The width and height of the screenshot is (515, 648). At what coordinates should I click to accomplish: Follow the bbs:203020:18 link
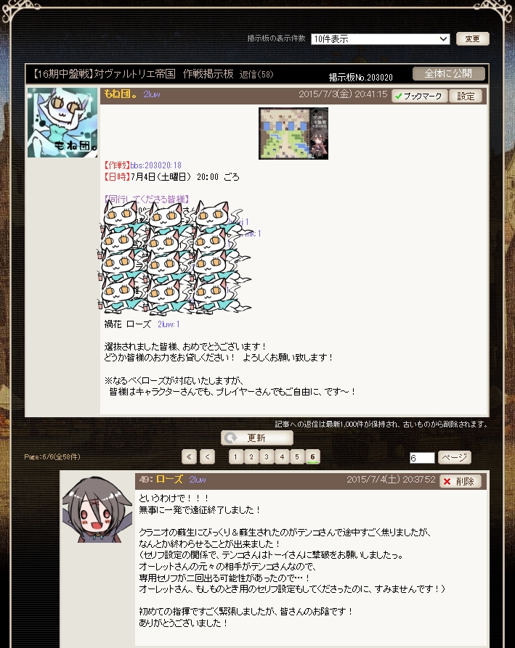(x=156, y=165)
